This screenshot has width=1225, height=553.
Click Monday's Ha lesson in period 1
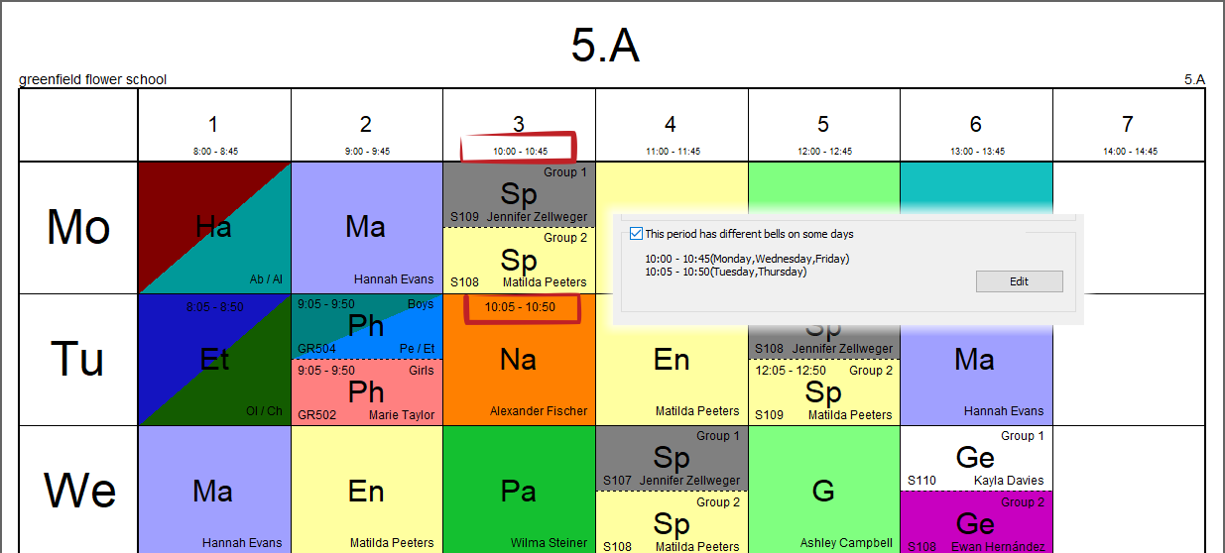(x=213, y=228)
